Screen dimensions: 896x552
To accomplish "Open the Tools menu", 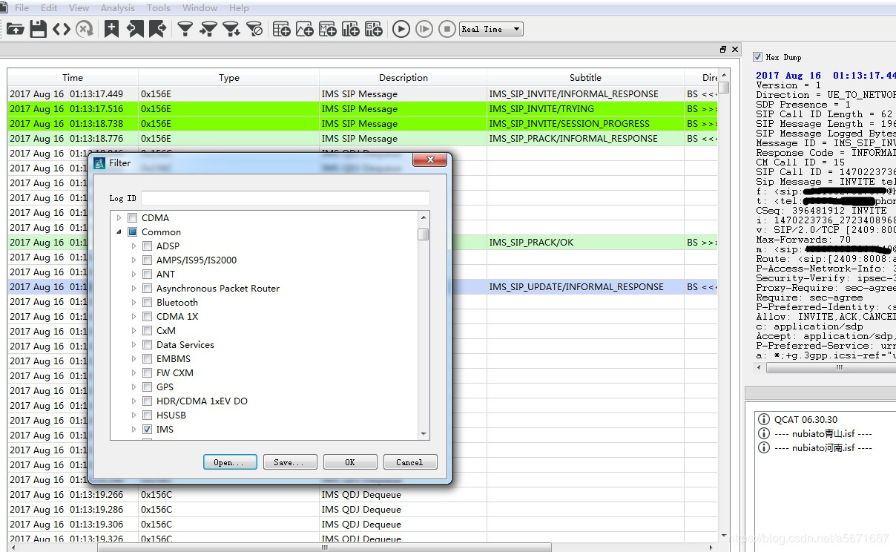I will click(159, 8).
